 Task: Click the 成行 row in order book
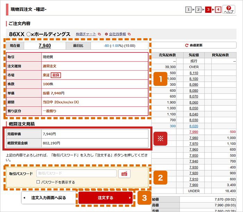coord(194,61)
